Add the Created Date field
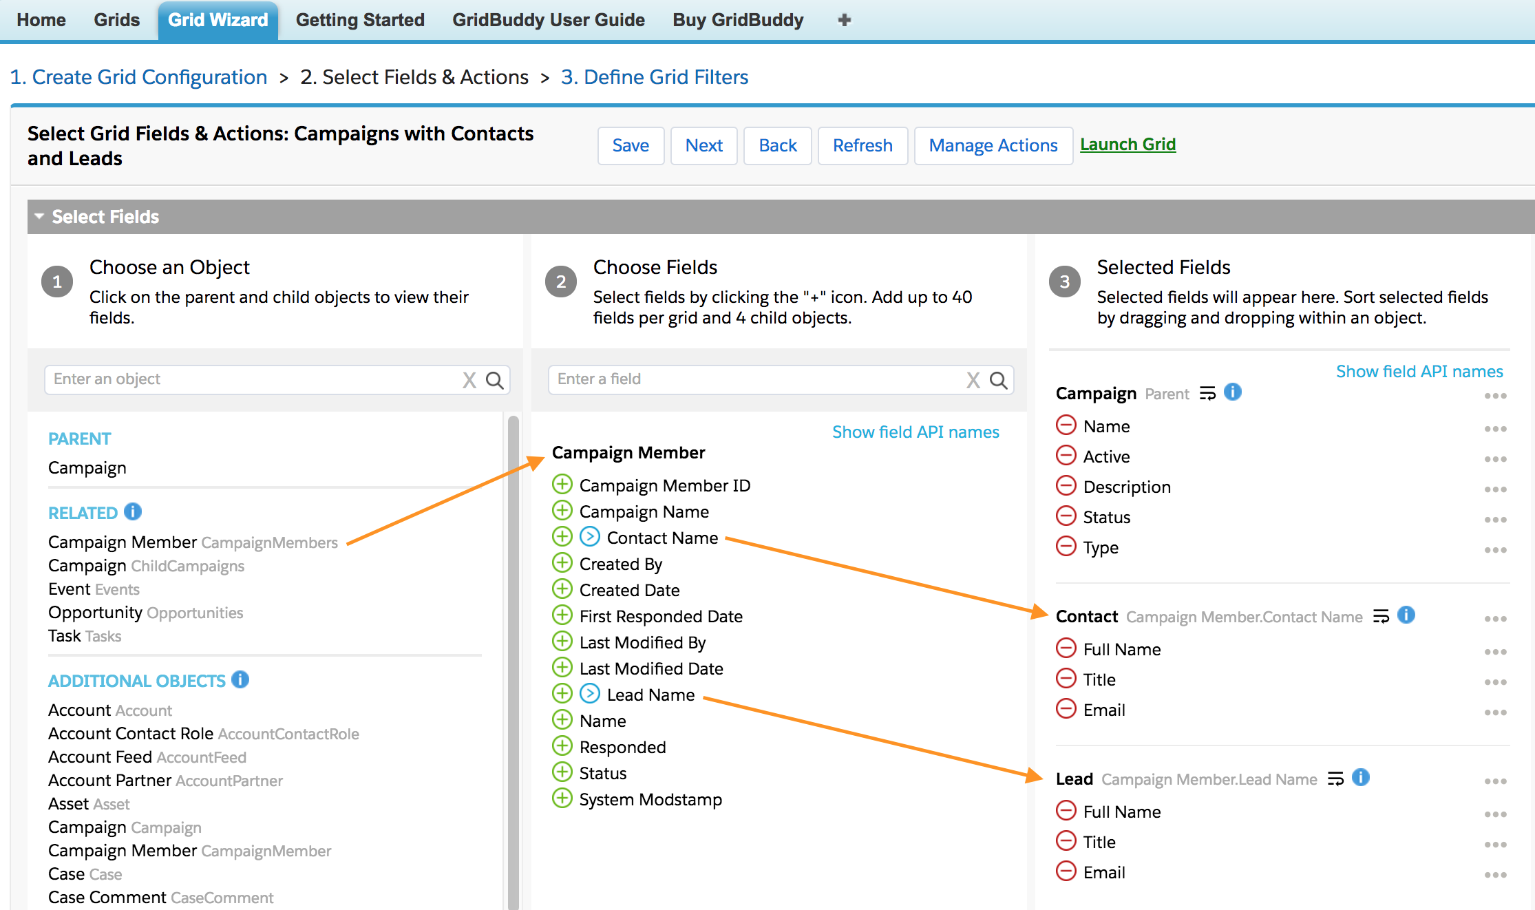This screenshot has height=910, width=1535. pos(562,589)
